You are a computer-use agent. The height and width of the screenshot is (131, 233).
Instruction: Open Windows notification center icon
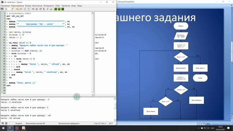click(228, 128)
